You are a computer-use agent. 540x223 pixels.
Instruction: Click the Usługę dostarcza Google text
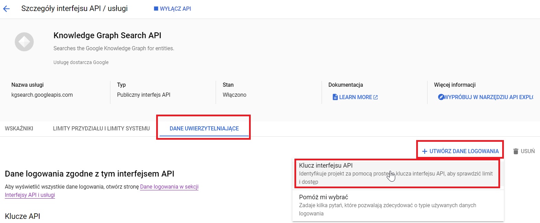[81, 62]
